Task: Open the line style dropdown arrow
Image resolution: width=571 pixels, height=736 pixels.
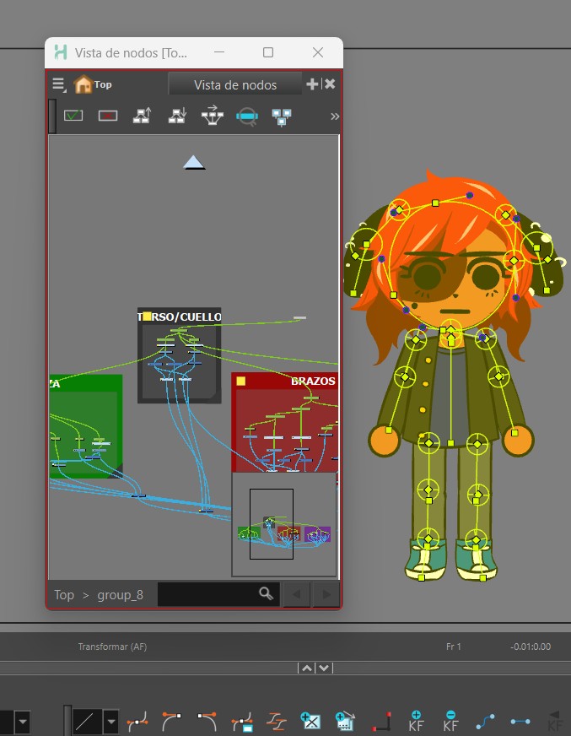Action: tap(110, 722)
